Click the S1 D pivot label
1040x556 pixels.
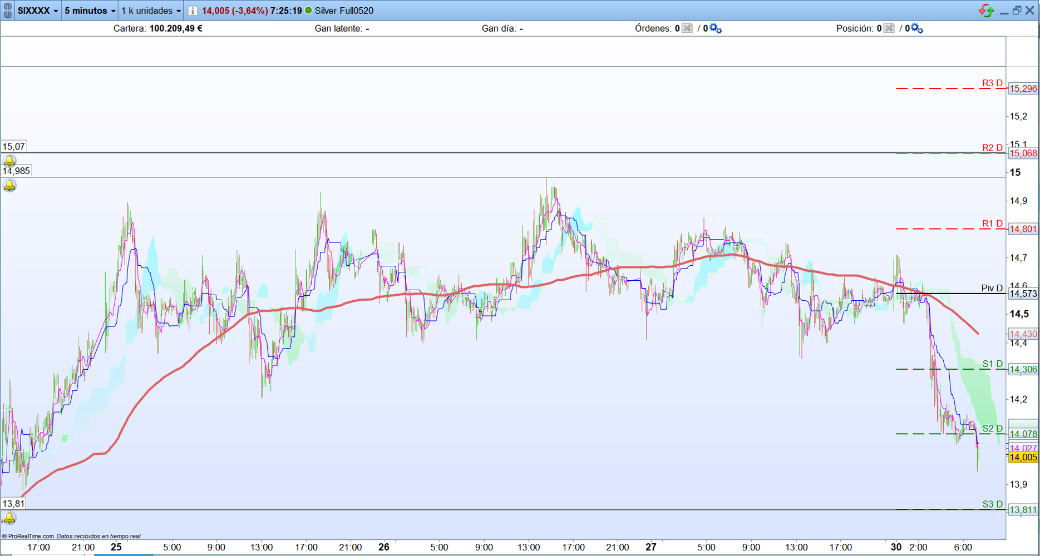point(992,364)
